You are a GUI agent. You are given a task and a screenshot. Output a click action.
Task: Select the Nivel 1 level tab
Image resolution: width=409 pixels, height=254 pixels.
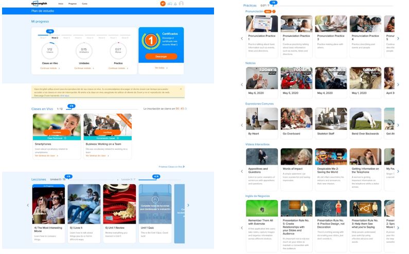coord(43,38)
